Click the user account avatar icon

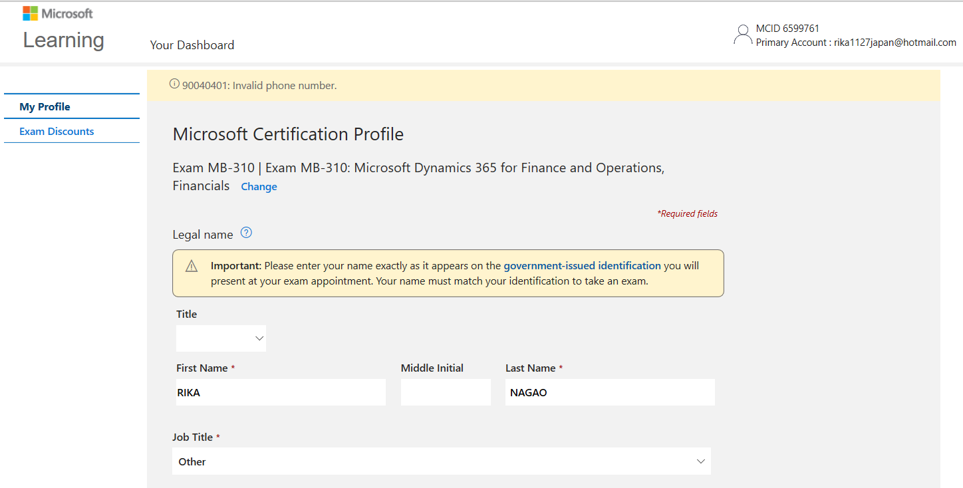point(743,35)
